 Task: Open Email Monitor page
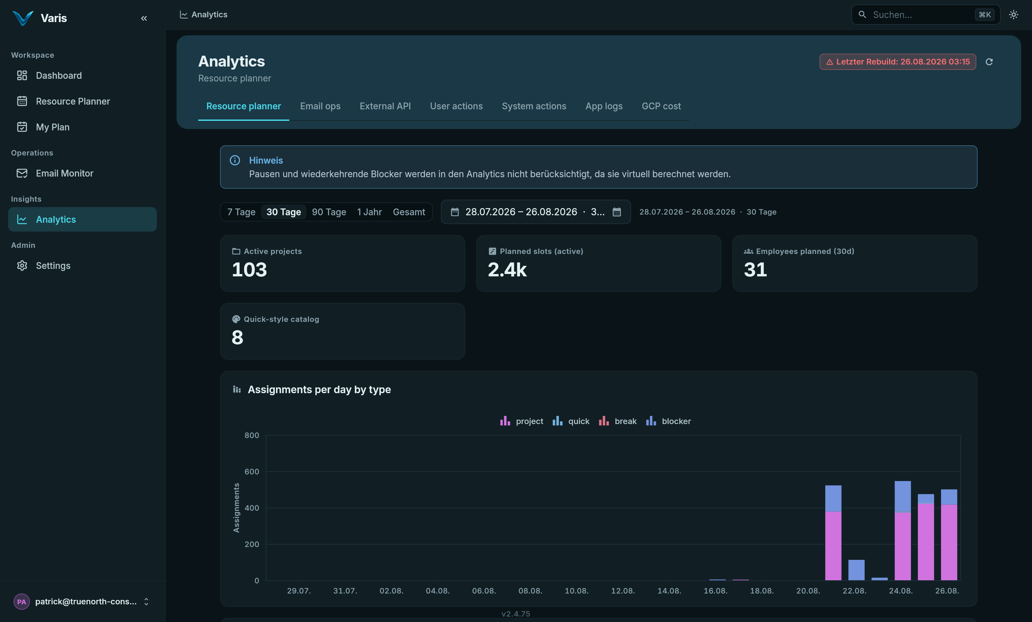click(82, 173)
